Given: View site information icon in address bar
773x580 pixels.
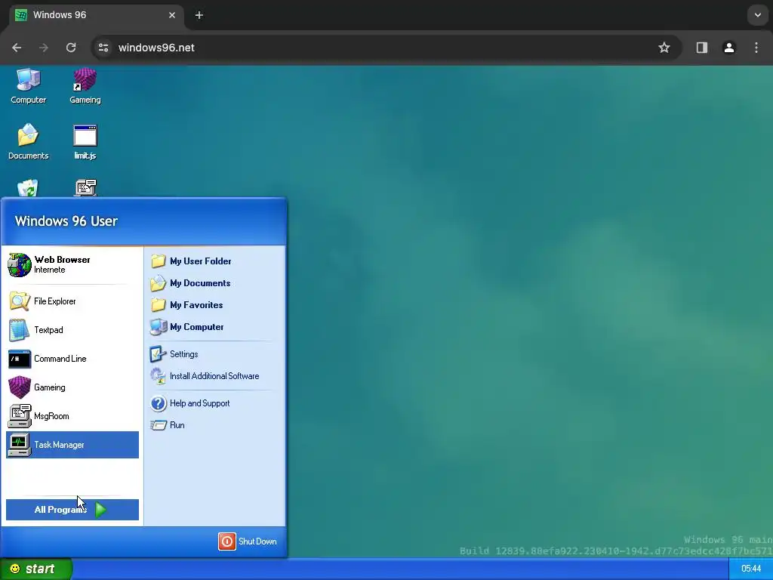Looking at the screenshot, I should click(x=103, y=48).
